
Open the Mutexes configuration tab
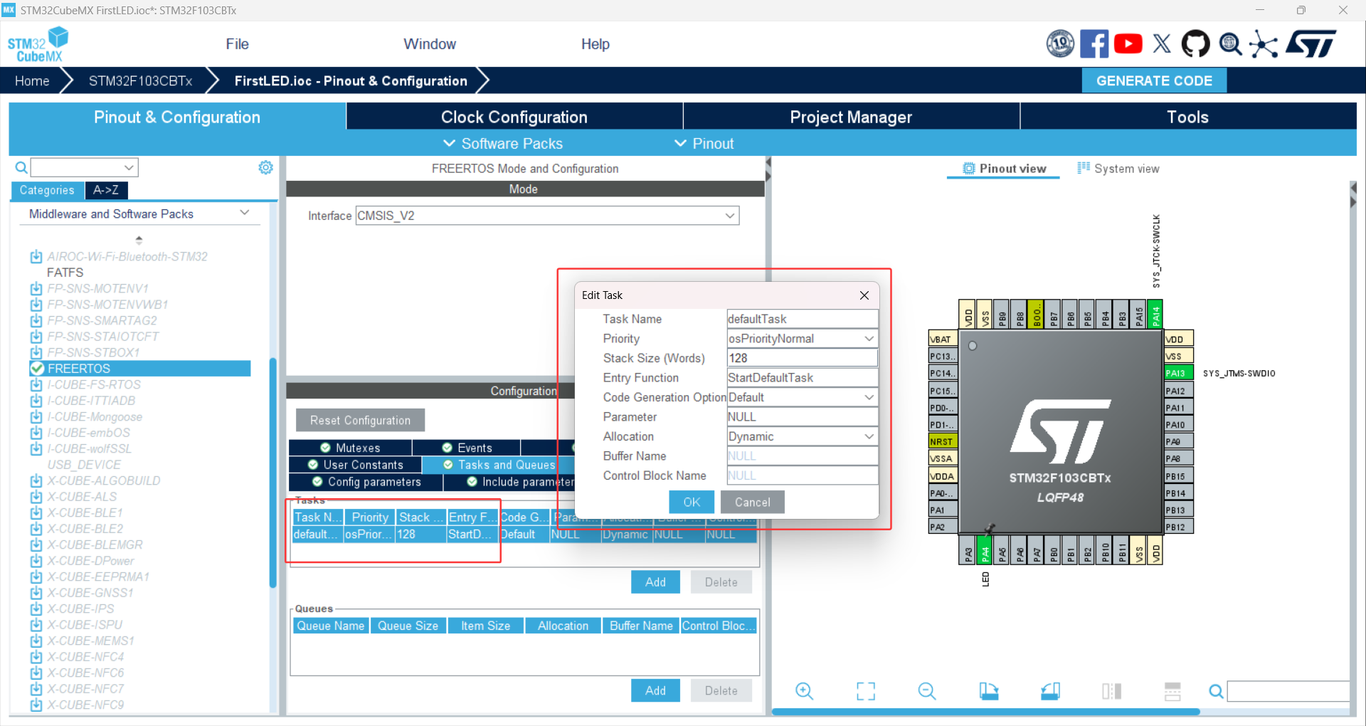click(x=350, y=448)
